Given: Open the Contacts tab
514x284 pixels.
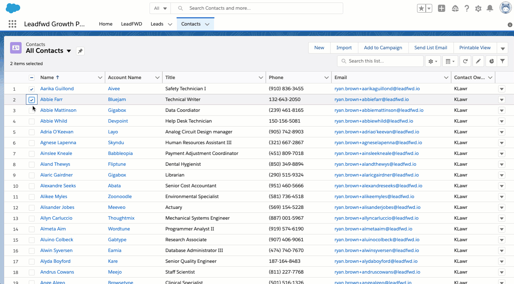Looking at the screenshot, I should pyautogui.click(x=191, y=24).
